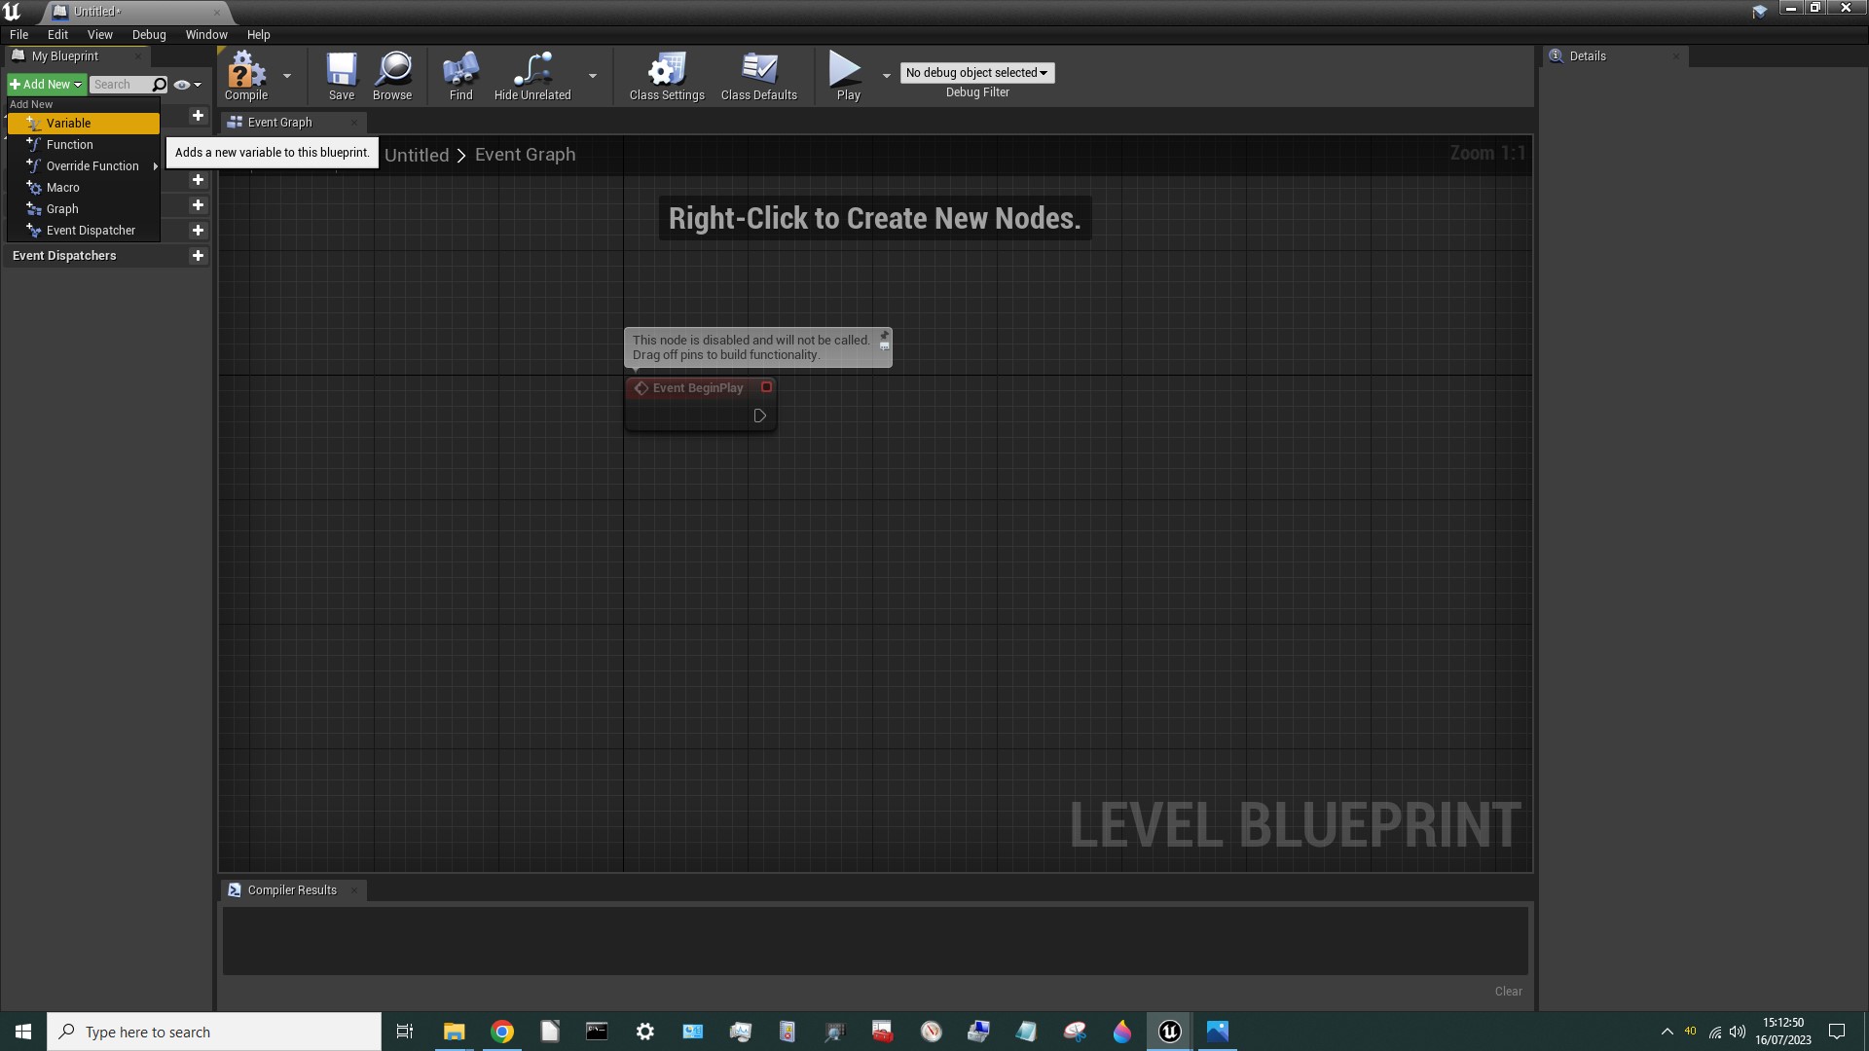Click the Windows taskbar search box
The width and height of the screenshot is (1869, 1051).
pos(214,1032)
